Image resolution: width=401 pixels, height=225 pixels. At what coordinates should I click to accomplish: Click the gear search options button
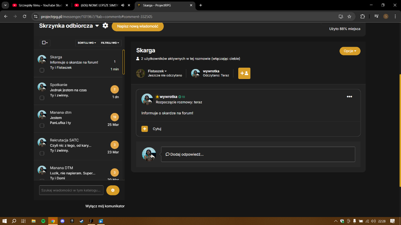tap(113, 190)
